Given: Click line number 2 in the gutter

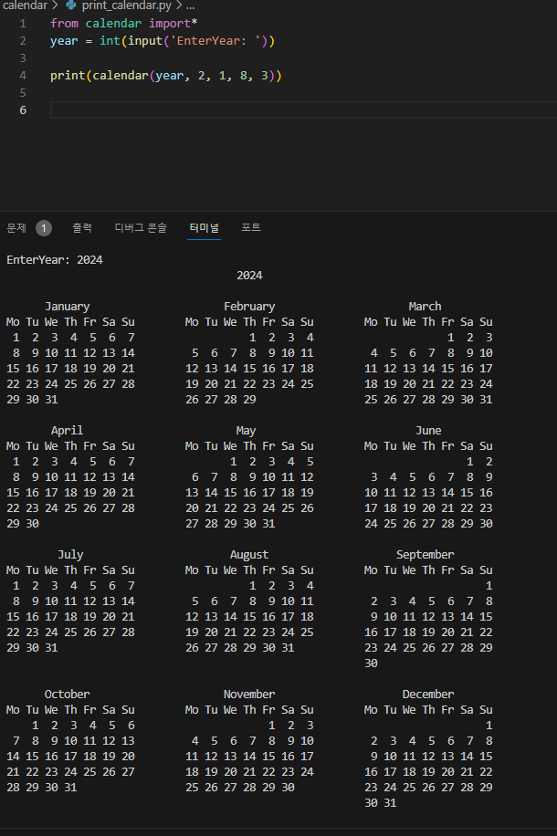Looking at the screenshot, I should (23, 41).
